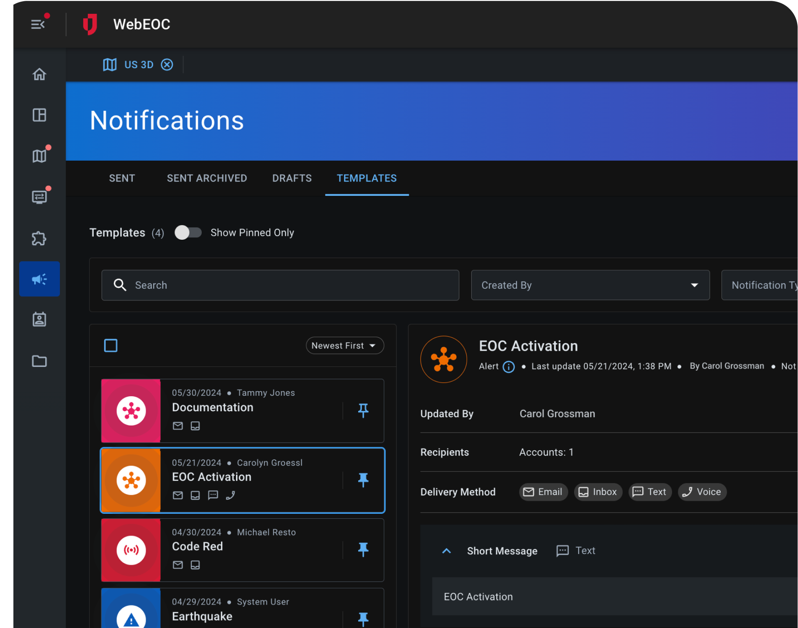Screen dimensions: 798x628
Task: Open the Home icon in sidebar
Action: click(x=39, y=74)
